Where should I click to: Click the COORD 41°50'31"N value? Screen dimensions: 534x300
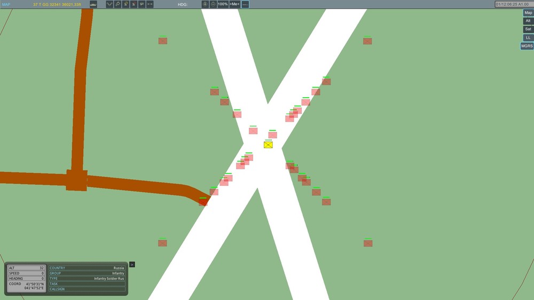35,284
